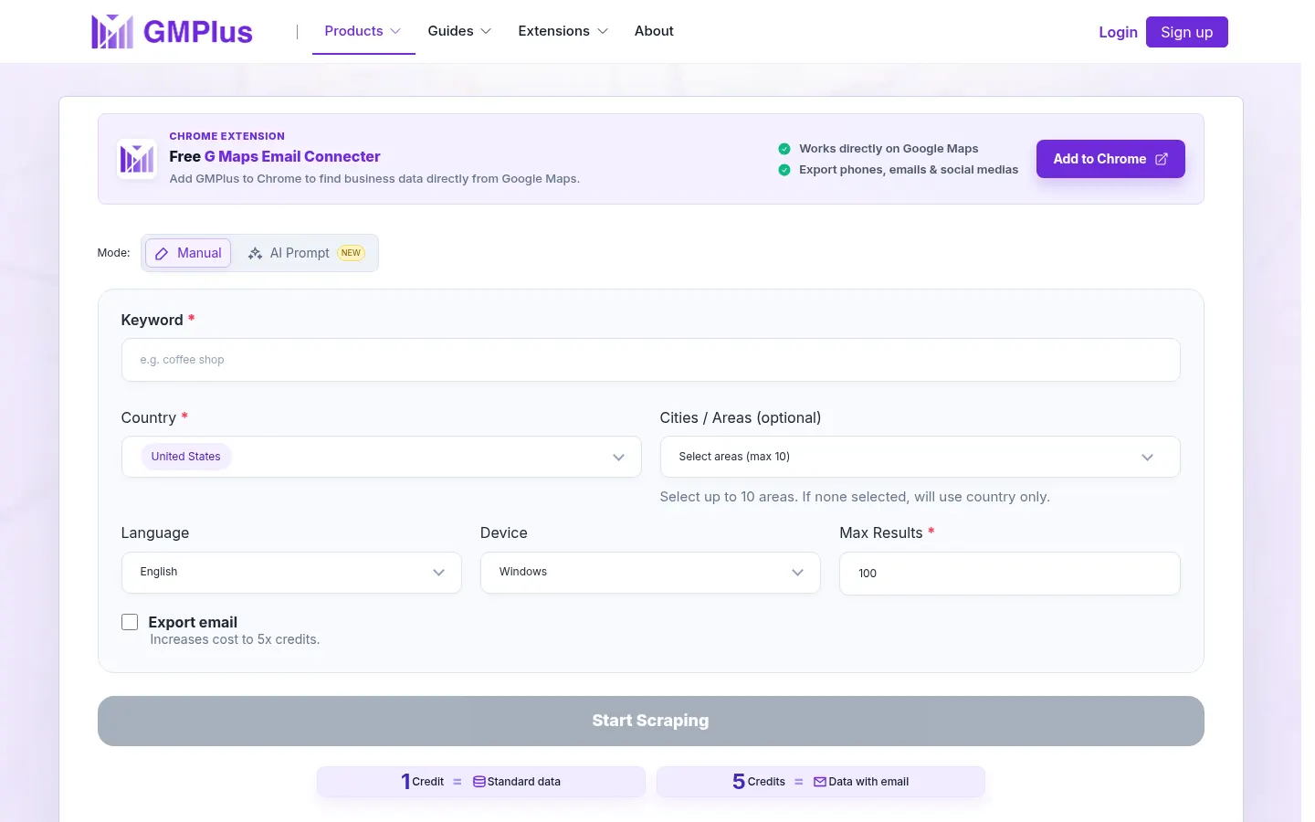The width and height of the screenshot is (1315, 822).
Task: Click the GMPlus extension logo in banner
Action: pos(137,159)
